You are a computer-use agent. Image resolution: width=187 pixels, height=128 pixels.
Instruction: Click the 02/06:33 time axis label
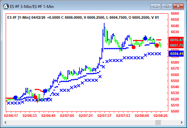(30, 116)
